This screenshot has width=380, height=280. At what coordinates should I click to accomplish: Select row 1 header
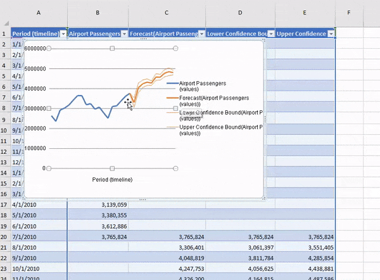tap(4, 34)
